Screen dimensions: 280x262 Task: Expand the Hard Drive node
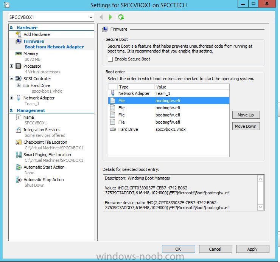(19, 85)
